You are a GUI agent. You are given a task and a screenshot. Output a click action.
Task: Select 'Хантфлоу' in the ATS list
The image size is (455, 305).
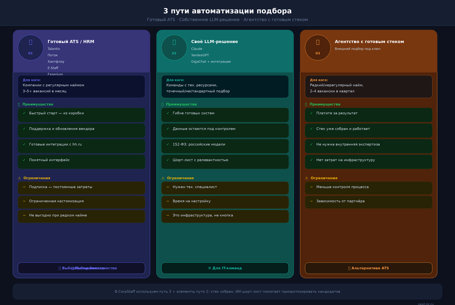click(x=56, y=62)
